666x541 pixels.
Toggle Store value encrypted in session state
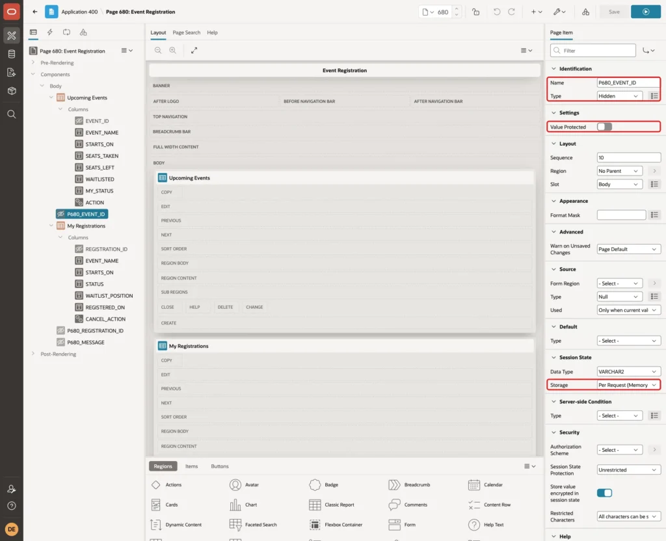tap(604, 493)
